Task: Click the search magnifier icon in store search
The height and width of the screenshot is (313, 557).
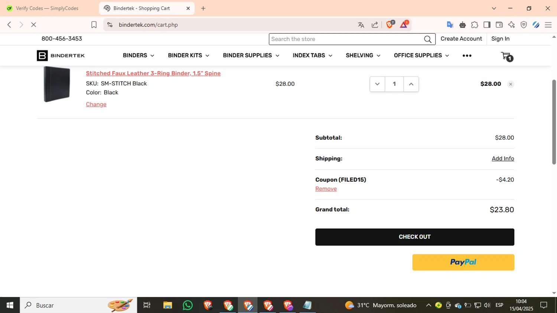Action: click(x=428, y=39)
